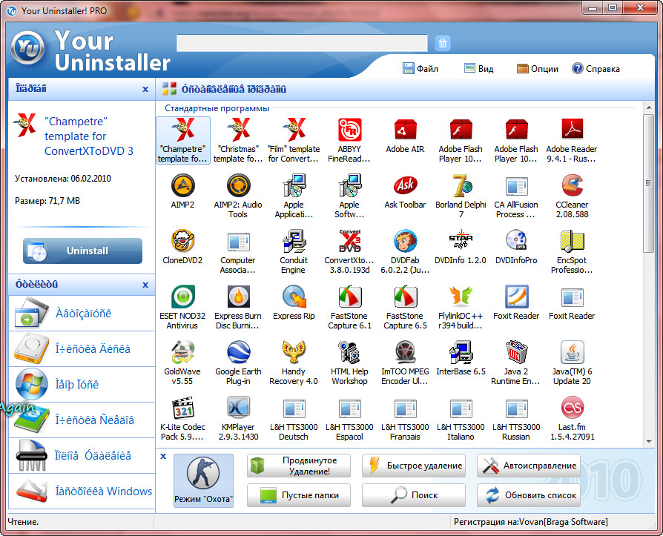Close the bottom toolbar panel
The width and height of the screenshot is (663, 536).
coord(163,456)
